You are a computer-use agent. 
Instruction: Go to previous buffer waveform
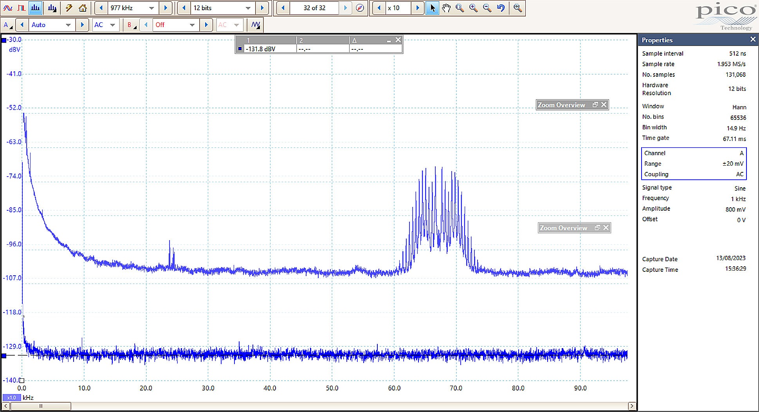click(283, 8)
